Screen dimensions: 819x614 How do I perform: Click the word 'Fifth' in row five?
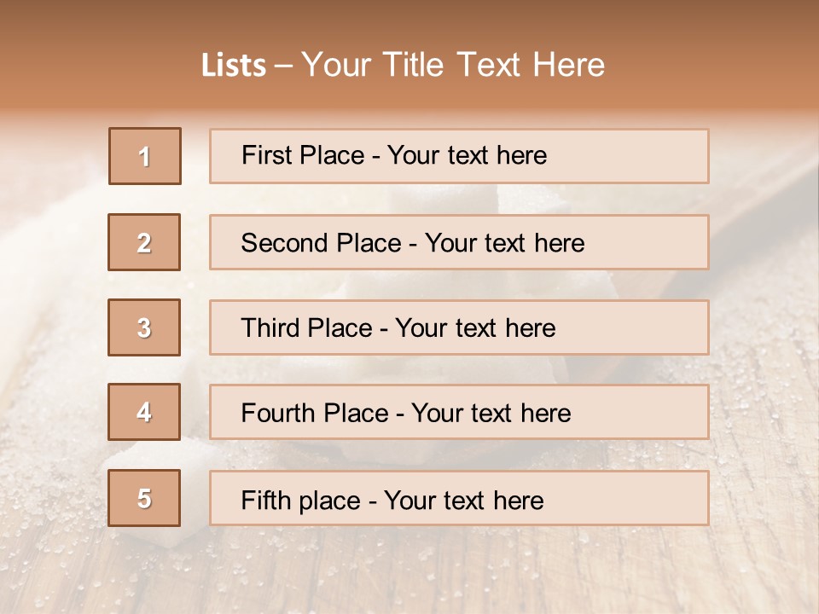[x=266, y=500]
